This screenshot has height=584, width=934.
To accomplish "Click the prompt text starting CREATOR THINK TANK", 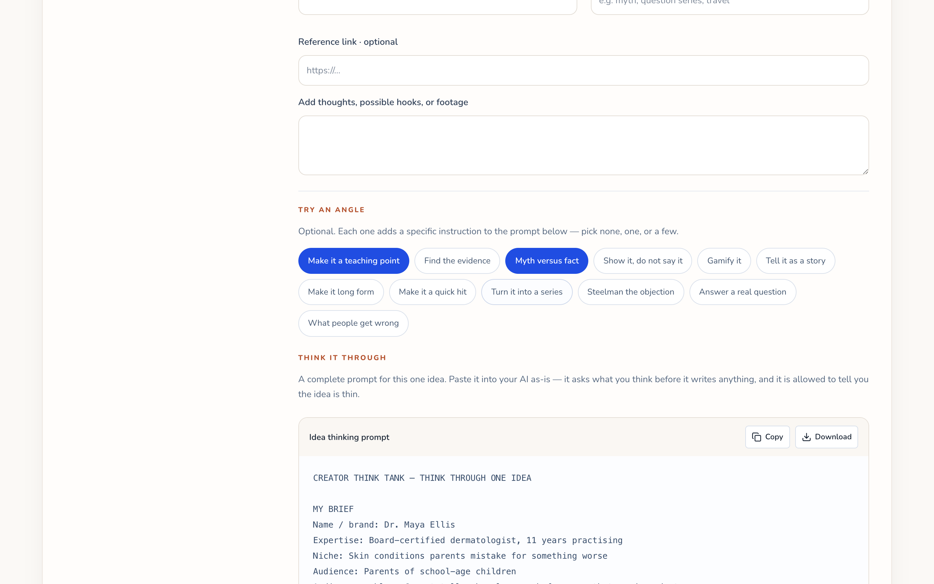I will 422,478.
